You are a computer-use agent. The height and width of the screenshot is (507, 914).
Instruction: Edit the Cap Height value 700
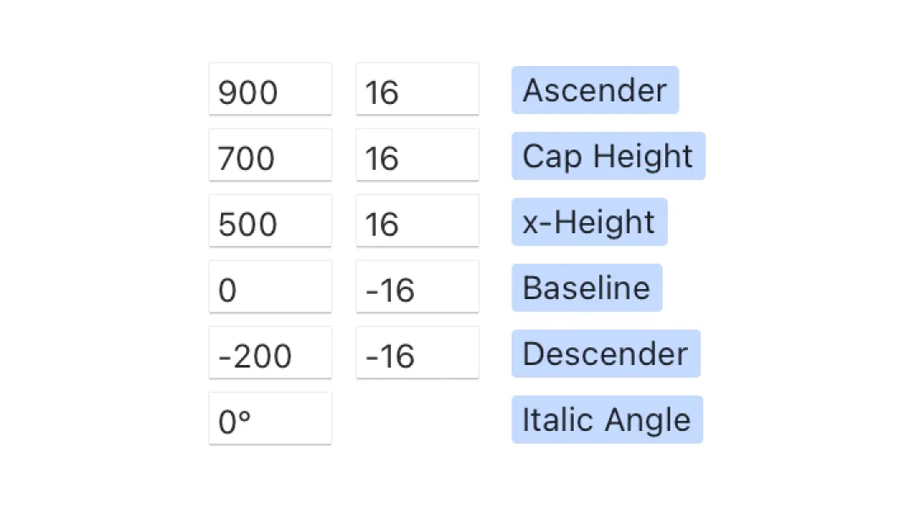(x=271, y=155)
